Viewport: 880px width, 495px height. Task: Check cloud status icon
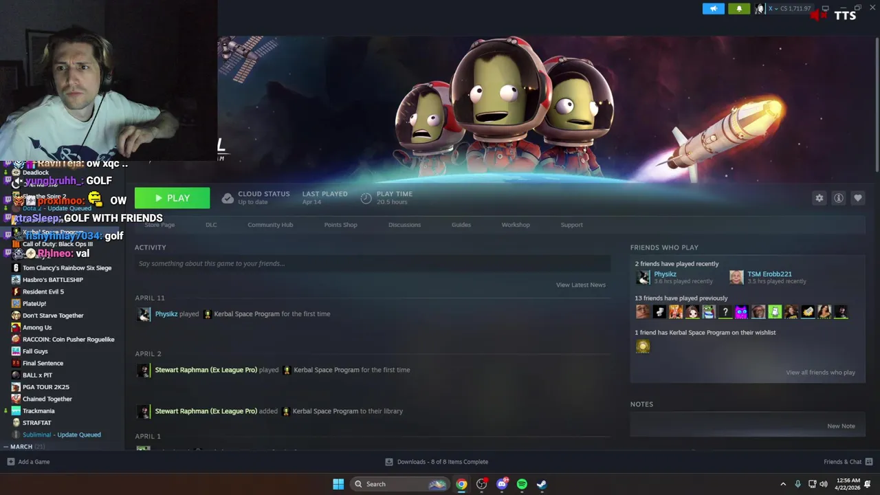228,198
